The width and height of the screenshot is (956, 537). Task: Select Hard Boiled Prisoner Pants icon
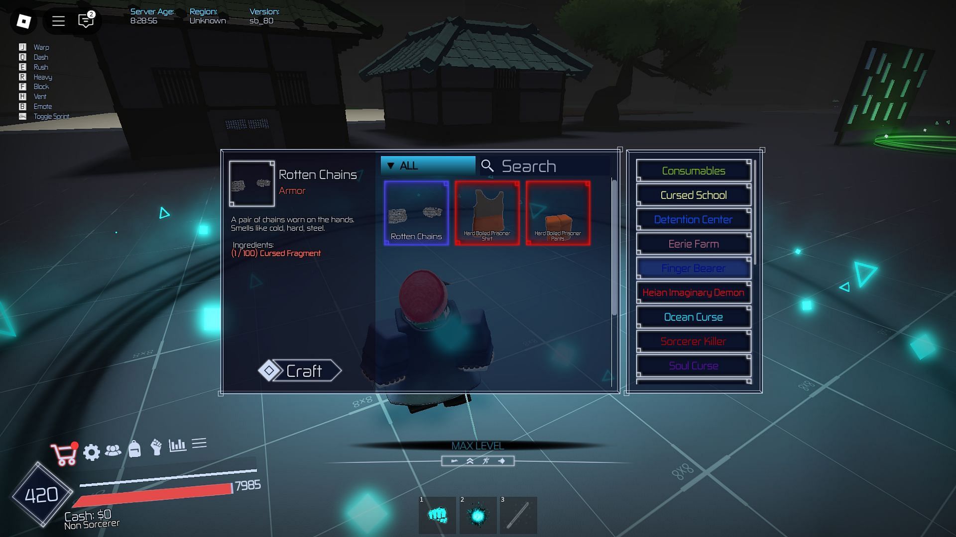(x=558, y=214)
